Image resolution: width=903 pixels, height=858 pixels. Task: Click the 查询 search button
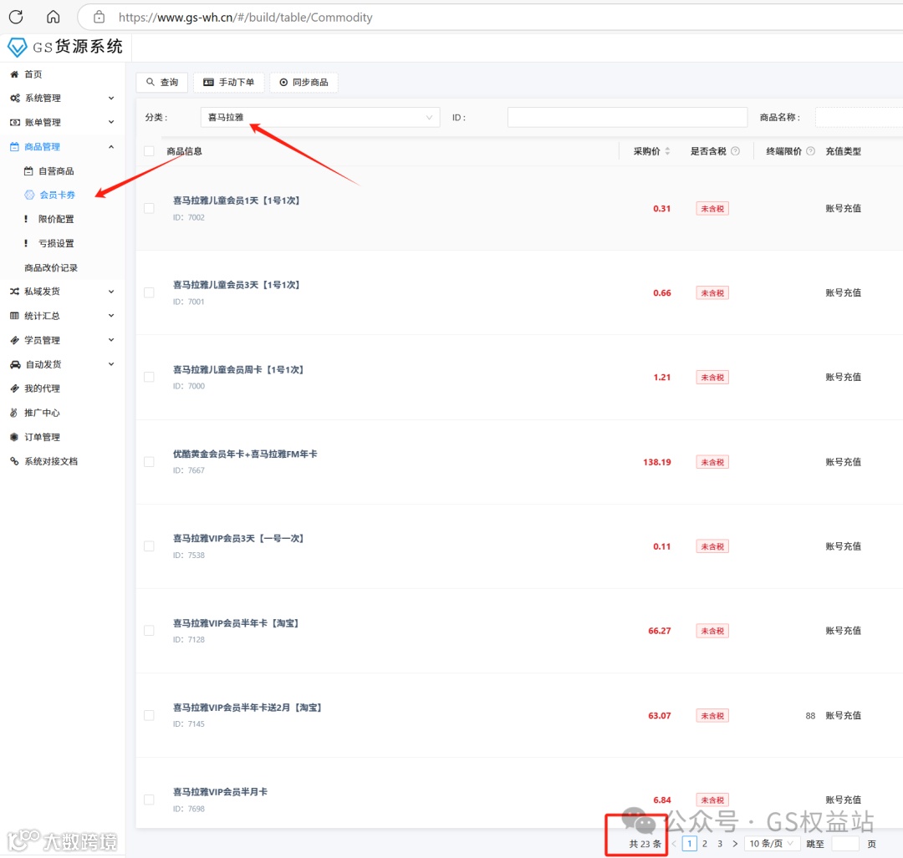coord(162,82)
